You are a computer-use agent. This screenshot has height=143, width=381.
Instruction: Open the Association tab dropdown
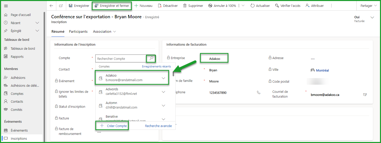pyautogui.click(x=104, y=31)
